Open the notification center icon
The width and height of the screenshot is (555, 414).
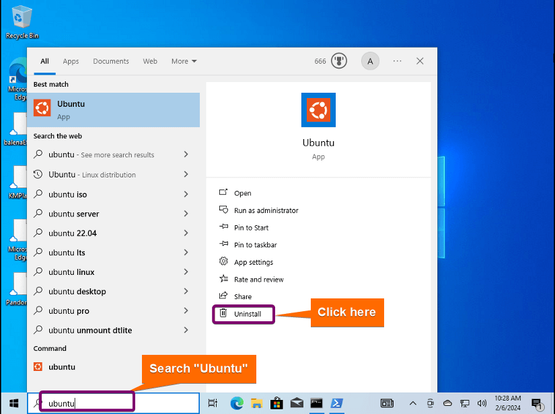(537, 403)
